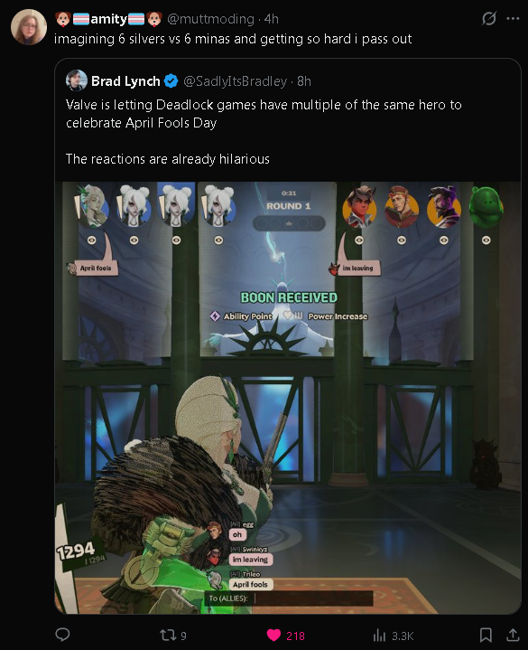Screen dimensions: 528x650
Task: Open the Brad Lynch display name link
Action: [125, 81]
